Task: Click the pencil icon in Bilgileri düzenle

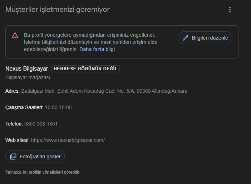Action: coord(186,38)
